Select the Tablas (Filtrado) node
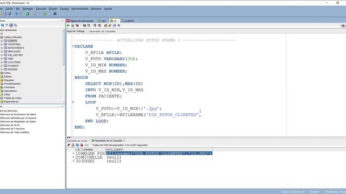This screenshot has height=194, width=346. 13,37
